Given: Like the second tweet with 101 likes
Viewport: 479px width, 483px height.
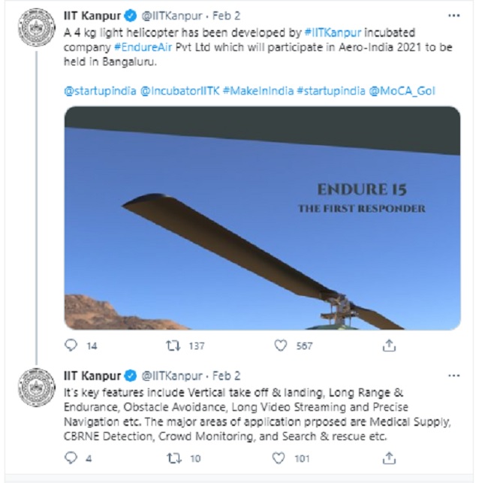Looking at the screenshot, I should [x=281, y=457].
